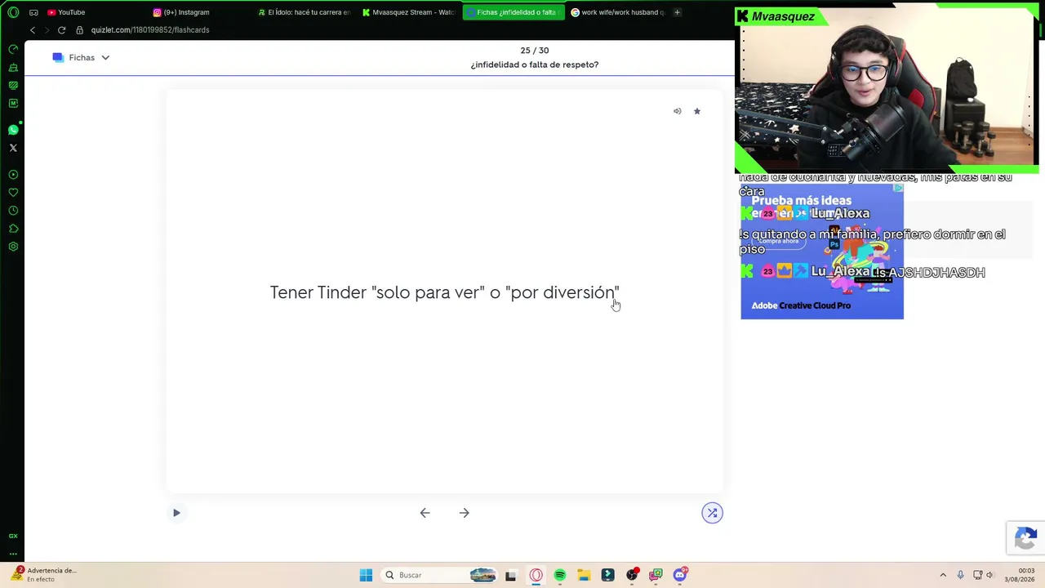The height and width of the screenshot is (588, 1045).
Task: Open the Advertencia weather alert widget
Action: tap(43, 574)
